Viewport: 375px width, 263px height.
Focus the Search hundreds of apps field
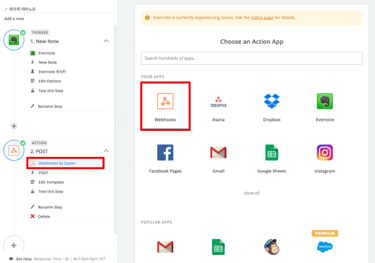coord(251,58)
